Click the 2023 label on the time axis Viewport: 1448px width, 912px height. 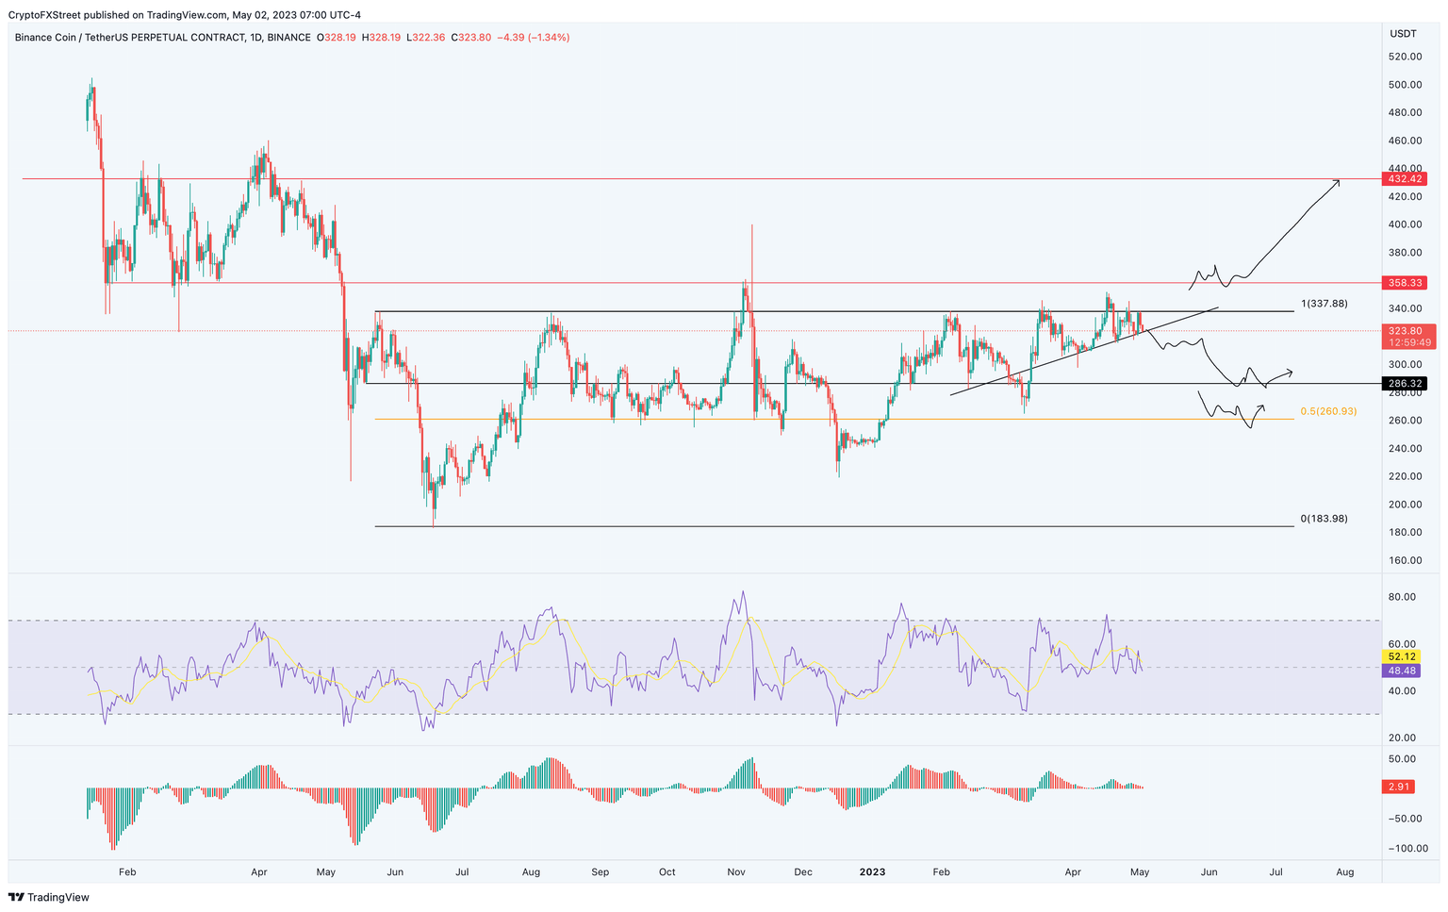coord(872,872)
